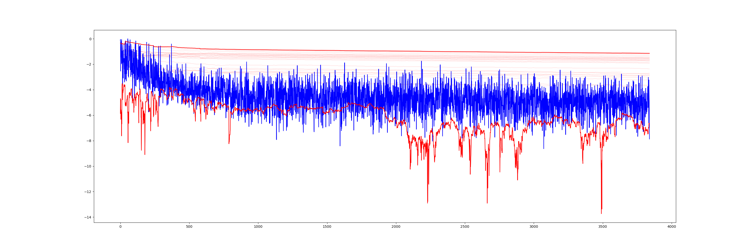Click the y-axis tick label −2
The height and width of the screenshot is (250, 751).
(89, 64)
